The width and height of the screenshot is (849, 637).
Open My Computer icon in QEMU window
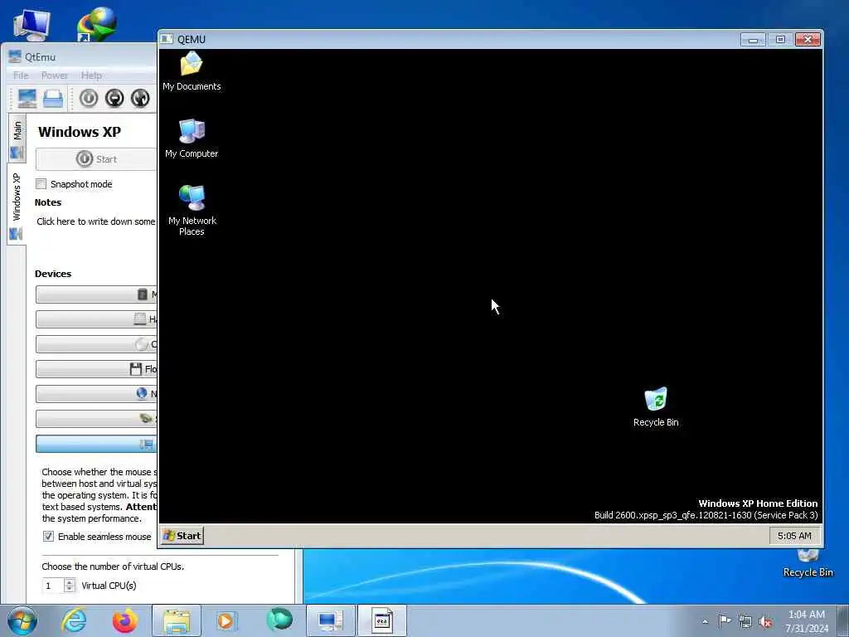(192, 139)
